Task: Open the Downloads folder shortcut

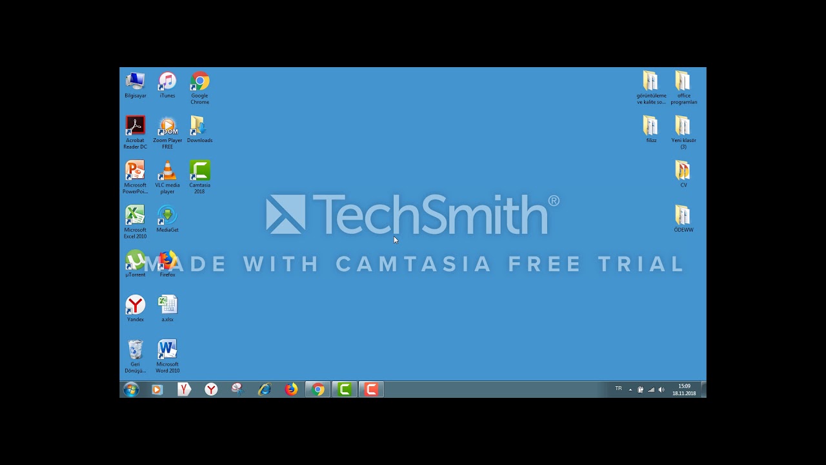Action: click(x=199, y=129)
